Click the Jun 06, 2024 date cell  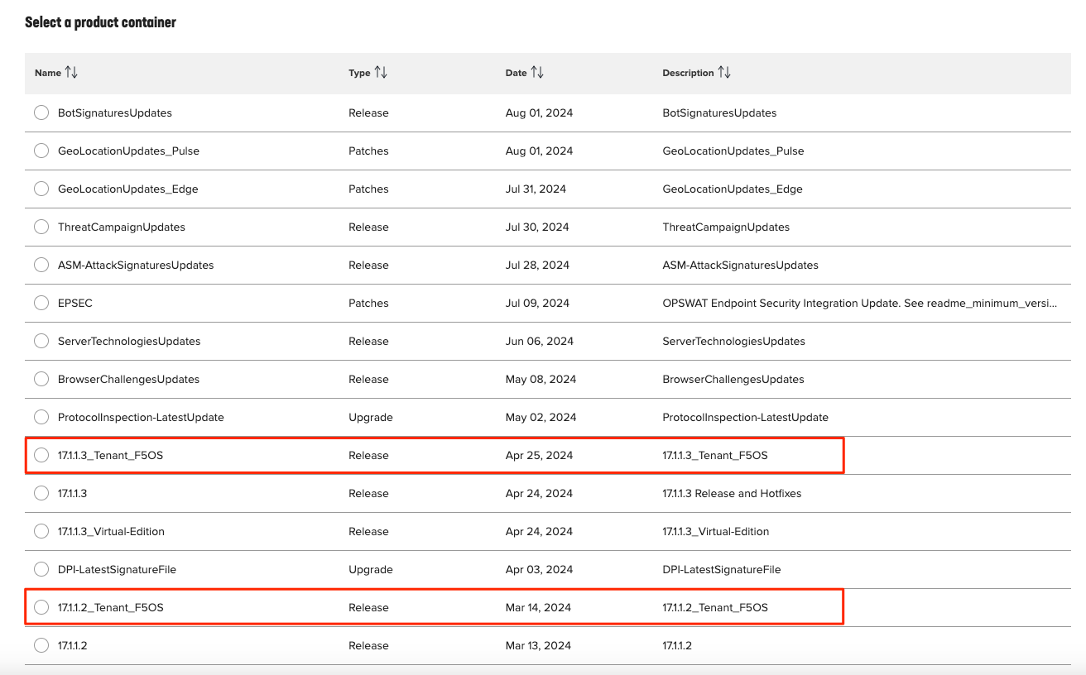(539, 341)
